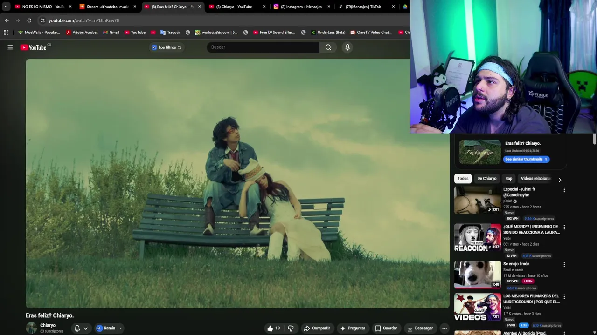Open the Chiaryo channel name link
This screenshot has height=335, width=597.
click(48, 325)
